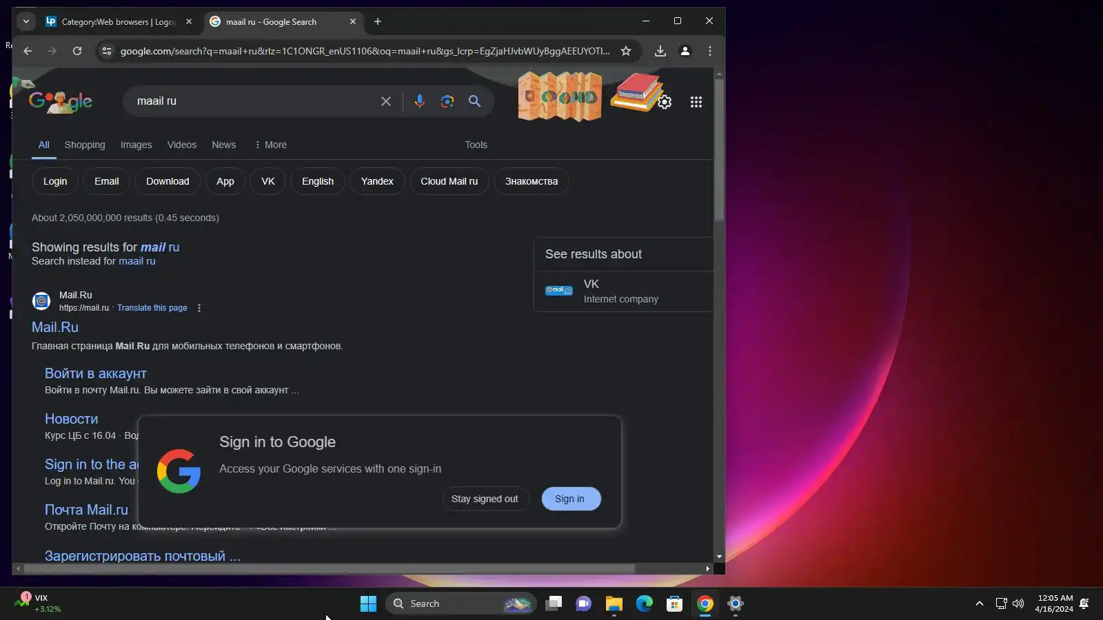Open VK Internet company knowledge card
This screenshot has width=1103, height=620.
(623, 291)
